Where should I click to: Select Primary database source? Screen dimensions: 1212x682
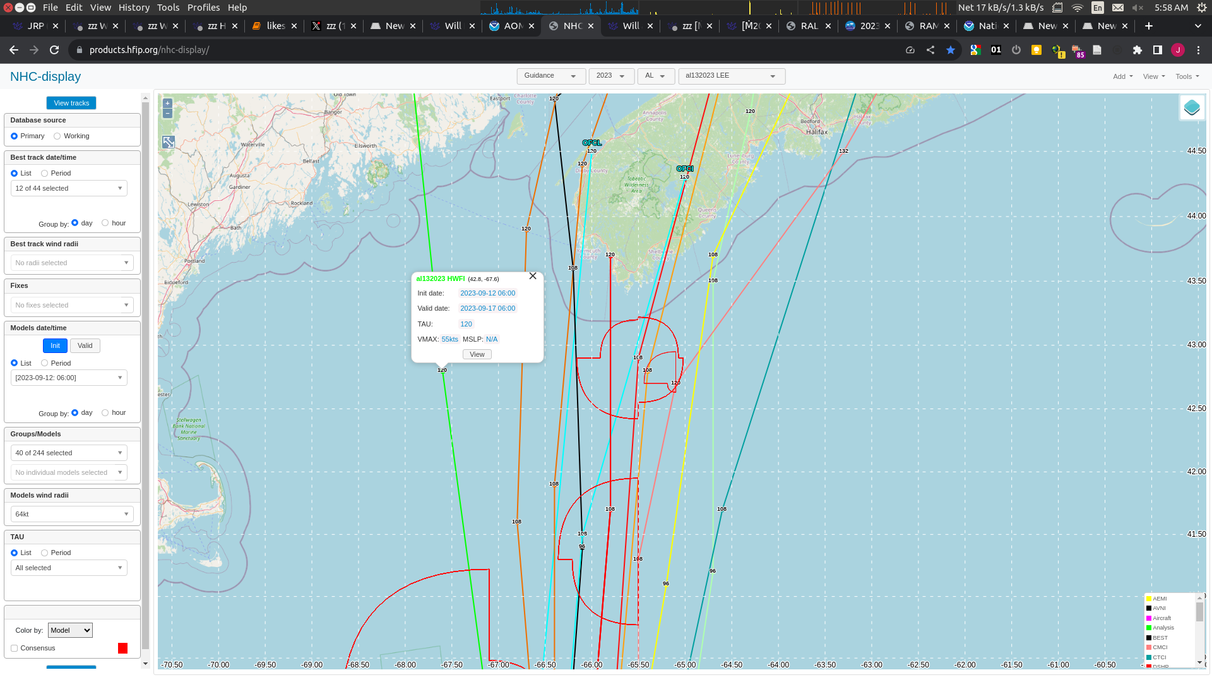(x=14, y=136)
